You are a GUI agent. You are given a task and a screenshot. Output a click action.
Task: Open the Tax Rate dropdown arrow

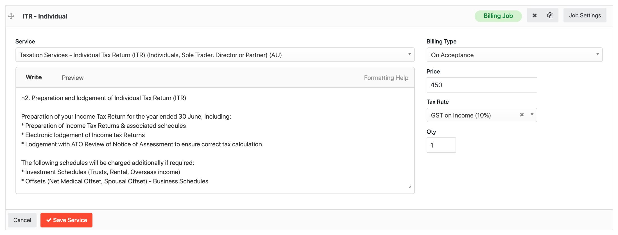point(532,114)
